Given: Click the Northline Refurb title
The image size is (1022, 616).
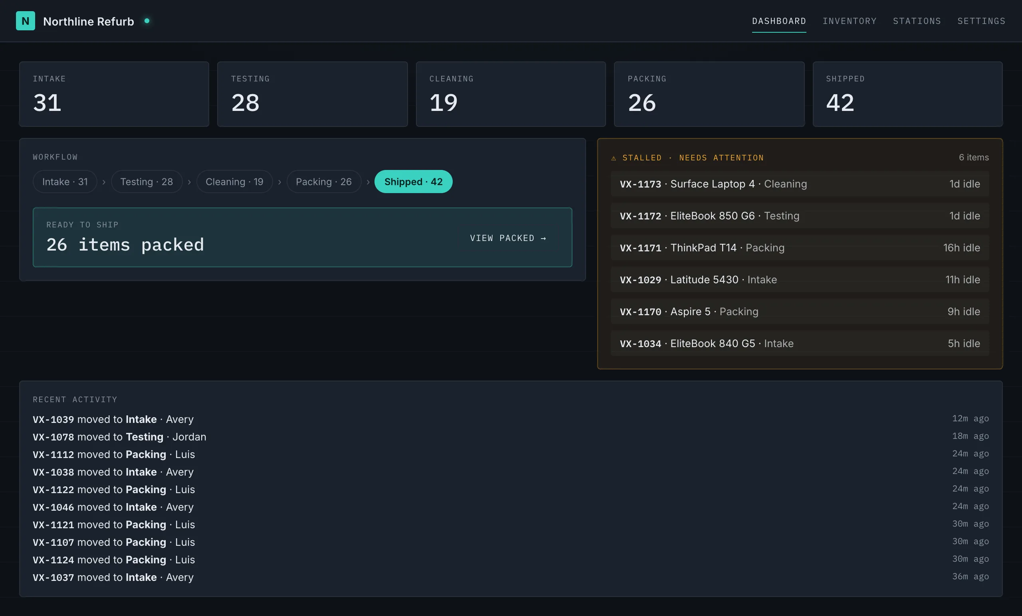Looking at the screenshot, I should [88, 21].
